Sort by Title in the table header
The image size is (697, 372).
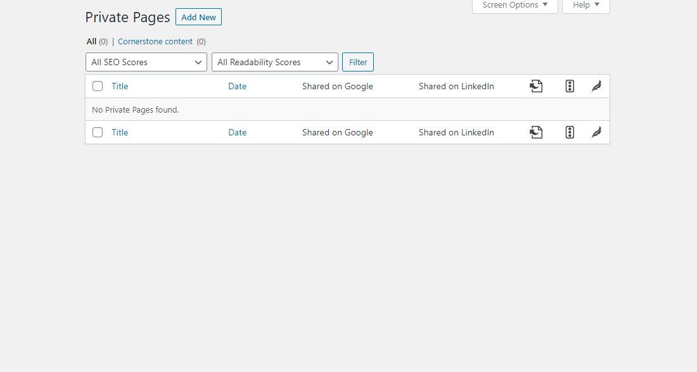(120, 86)
